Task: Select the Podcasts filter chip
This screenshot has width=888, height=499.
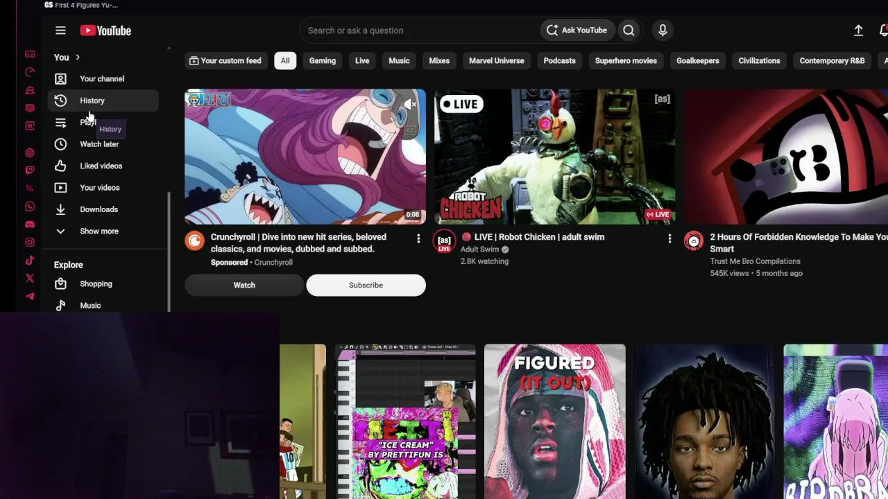Action: pyautogui.click(x=560, y=61)
